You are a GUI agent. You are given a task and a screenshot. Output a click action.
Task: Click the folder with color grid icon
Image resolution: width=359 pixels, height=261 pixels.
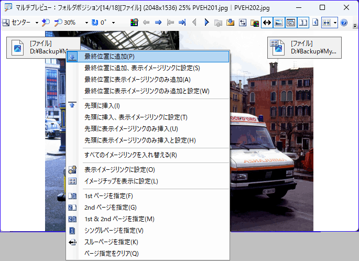(255, 23)
